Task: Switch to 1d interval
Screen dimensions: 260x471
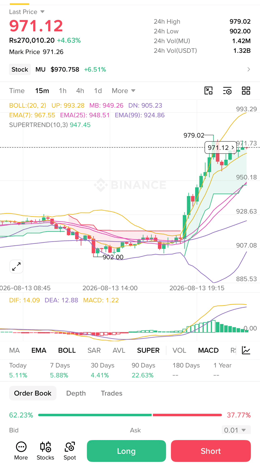Action: pos(98,91)
